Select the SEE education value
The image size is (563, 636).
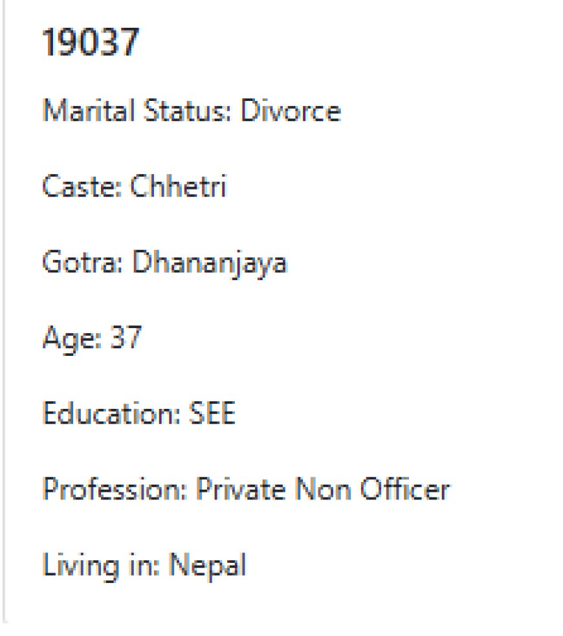pyautogui.click(x=212, y=413)
